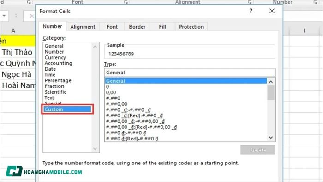Open the Font tab
The width and height of the screenshot is (323, 182).
pyautogui.click(x=112, y=27)
